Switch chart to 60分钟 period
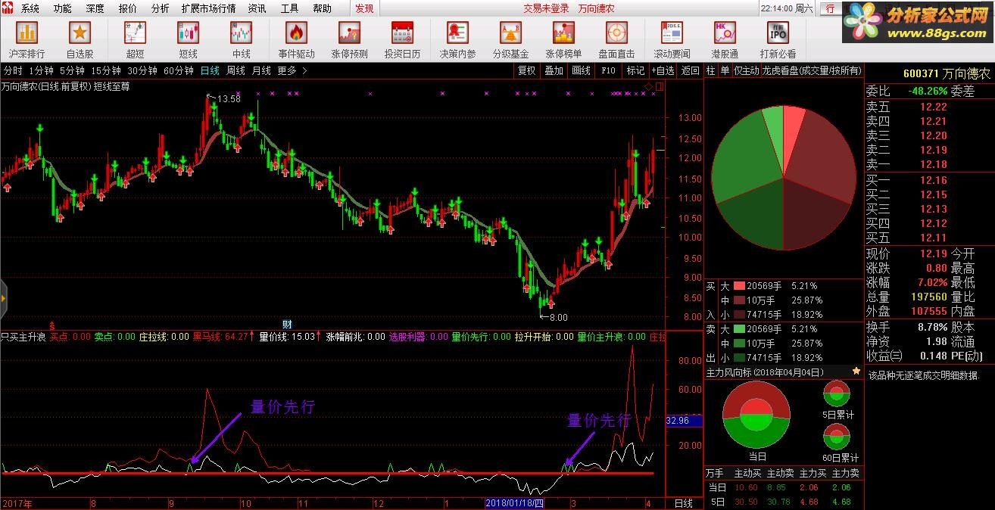This screenshot has height=510, width=995. [x=179, y=70]
